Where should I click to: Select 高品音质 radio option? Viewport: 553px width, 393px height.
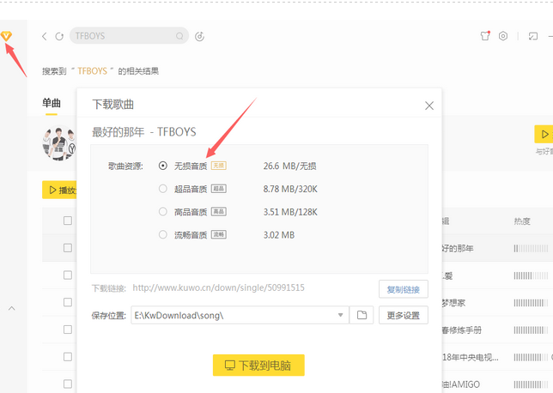tap(162, 211)
